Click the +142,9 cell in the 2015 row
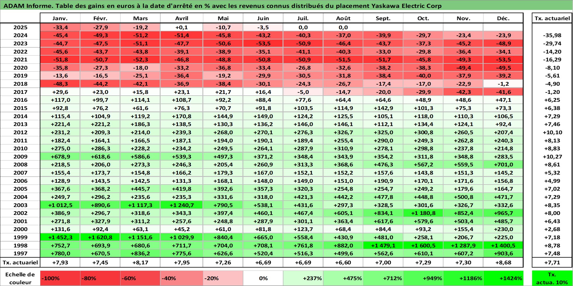This screenshot has height=286, width=573. point(383,108)
